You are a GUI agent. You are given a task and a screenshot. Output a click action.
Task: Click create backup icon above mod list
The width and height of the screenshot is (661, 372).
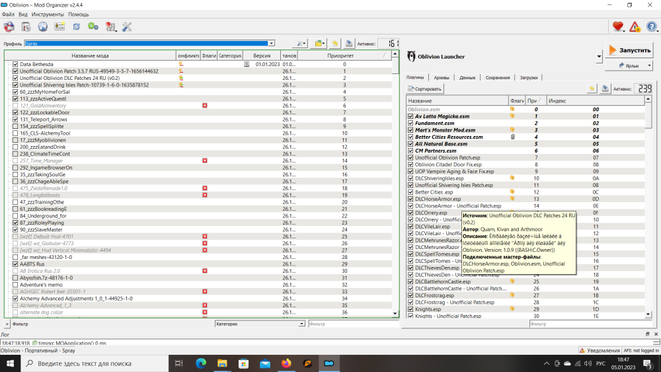click(x=348, y=44)
